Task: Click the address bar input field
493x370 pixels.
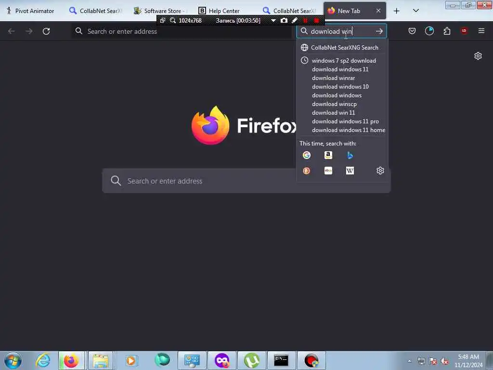Action: [x=182, y=31]
